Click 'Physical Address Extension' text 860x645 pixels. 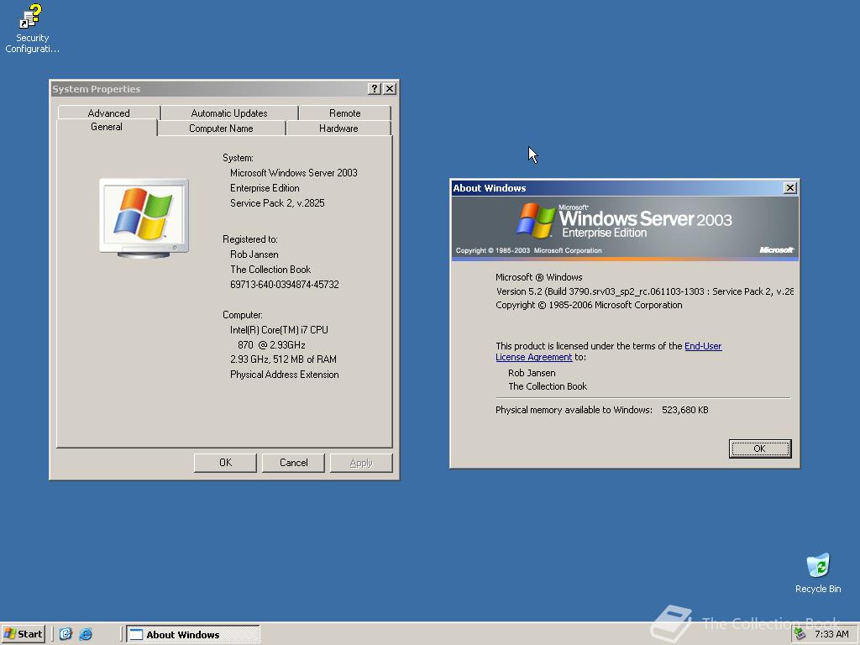pos(285,375)
